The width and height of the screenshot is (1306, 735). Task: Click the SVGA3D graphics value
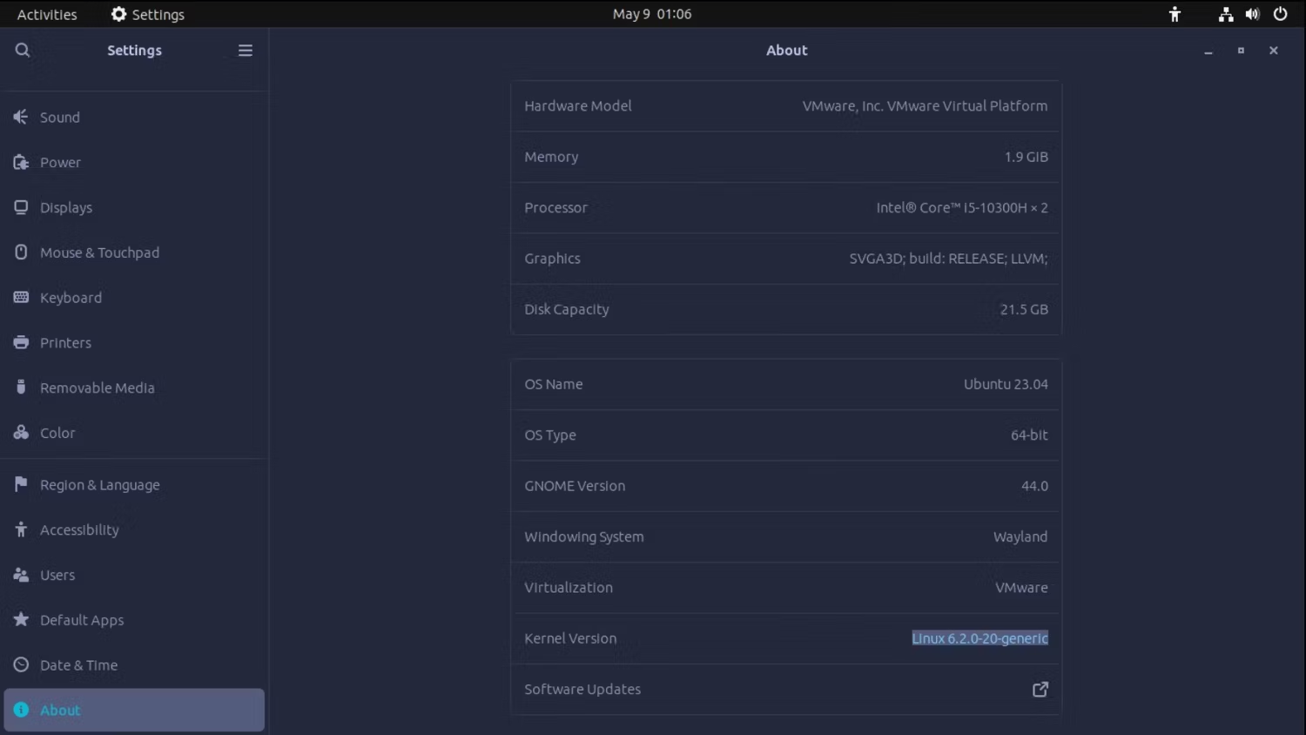pos(948,259)
